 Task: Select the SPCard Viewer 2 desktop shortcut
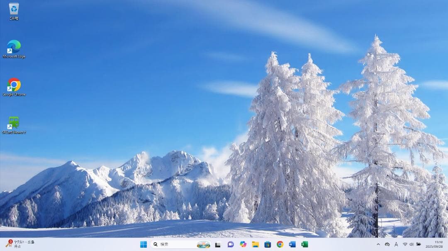pyautogui.click(x=14, y=123)
